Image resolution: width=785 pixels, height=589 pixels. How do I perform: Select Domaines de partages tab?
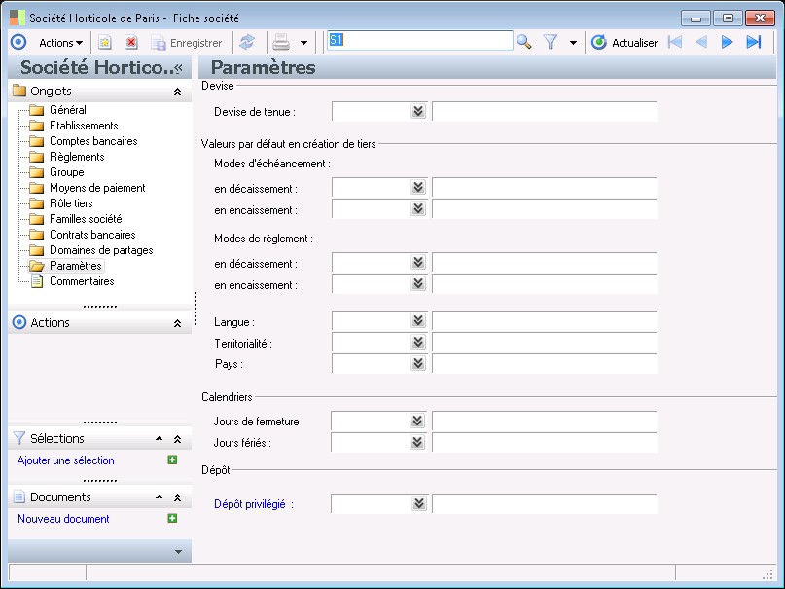coord(101,249)
